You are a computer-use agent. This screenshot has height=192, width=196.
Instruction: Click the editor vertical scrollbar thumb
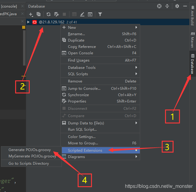(x=24, y=48)
